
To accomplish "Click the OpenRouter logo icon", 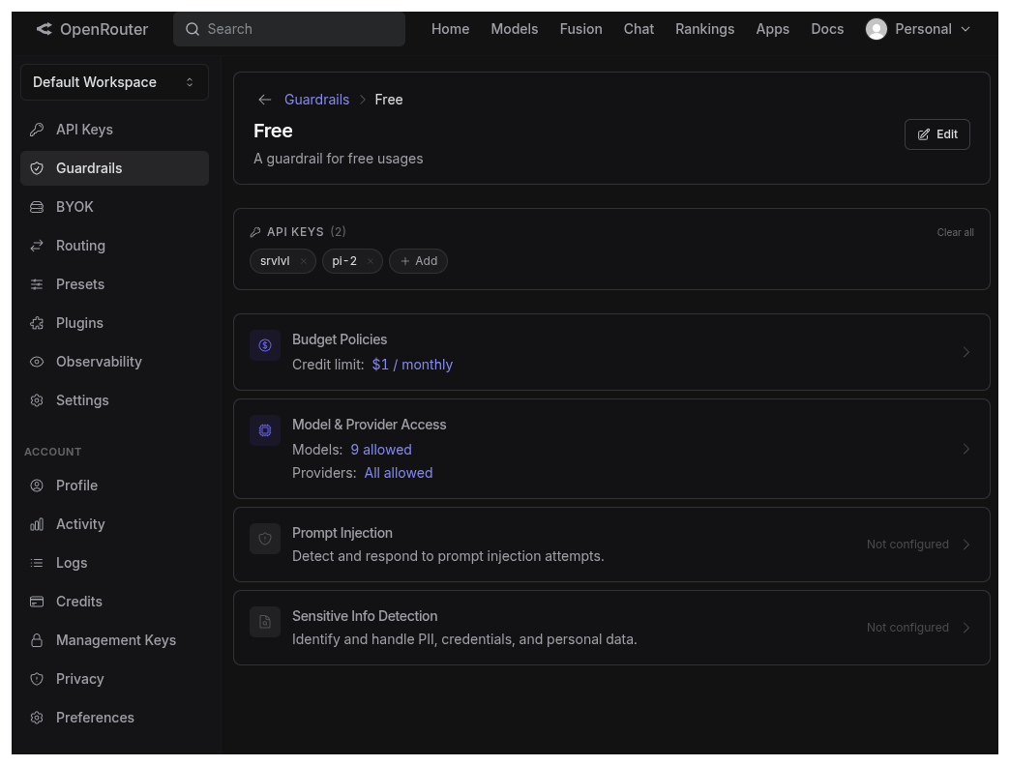I will 44,29.
